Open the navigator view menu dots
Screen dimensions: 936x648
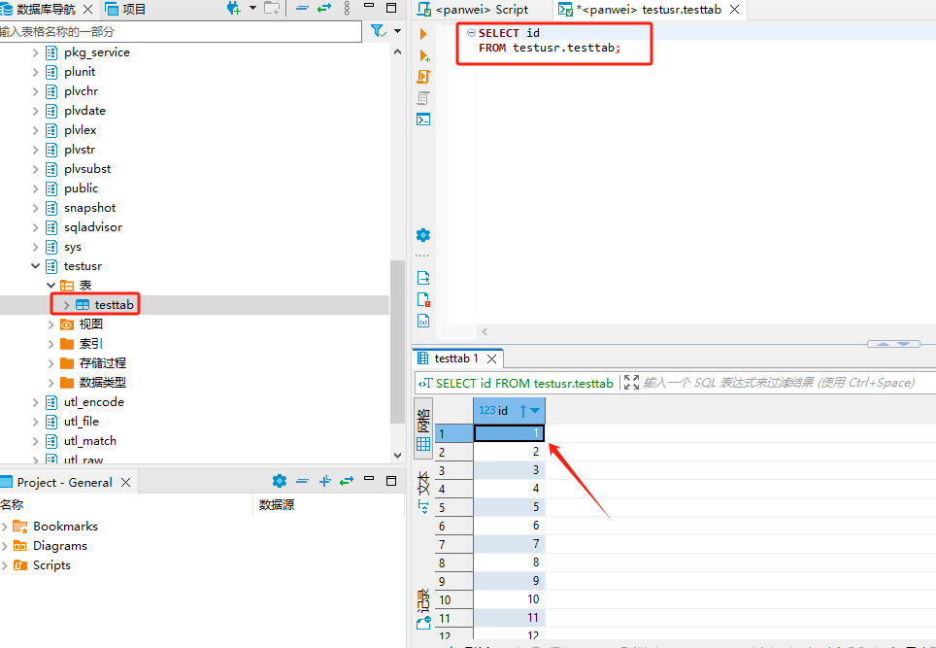[347, 9]
